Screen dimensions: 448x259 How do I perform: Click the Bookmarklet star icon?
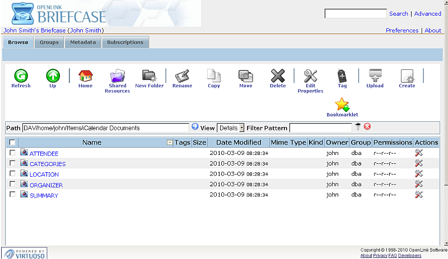pos(342,105)
